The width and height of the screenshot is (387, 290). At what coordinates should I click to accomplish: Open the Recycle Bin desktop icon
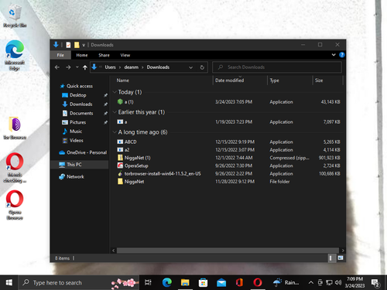tap(15, 16)
